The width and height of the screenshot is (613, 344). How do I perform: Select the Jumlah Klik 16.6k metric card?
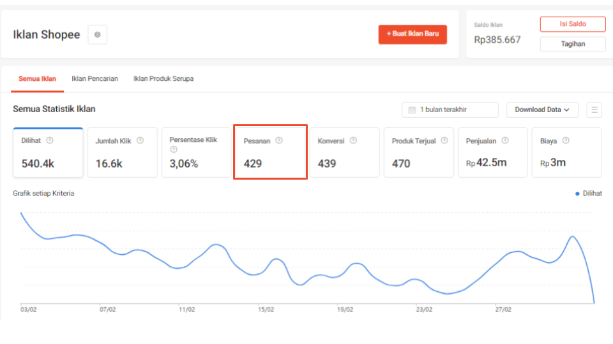coord(123,152)
